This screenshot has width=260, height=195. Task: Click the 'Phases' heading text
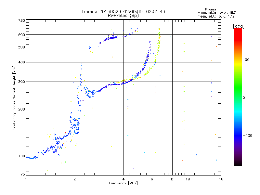210,9
